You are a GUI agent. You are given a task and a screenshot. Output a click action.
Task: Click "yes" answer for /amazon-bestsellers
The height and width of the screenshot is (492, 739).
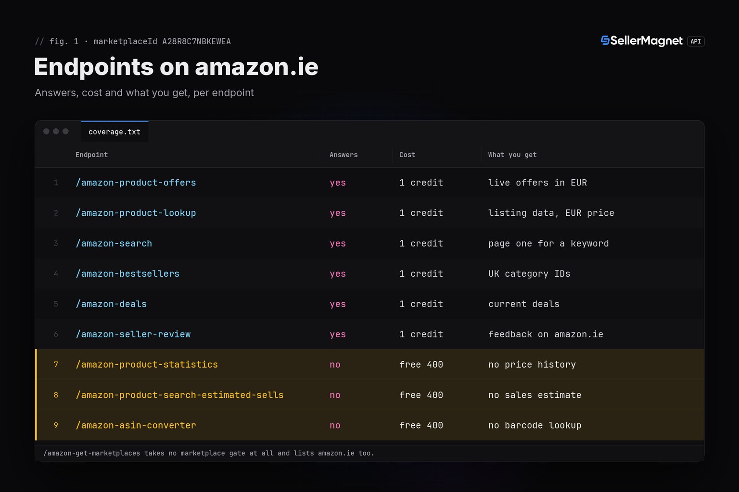(x=338, y=274)
